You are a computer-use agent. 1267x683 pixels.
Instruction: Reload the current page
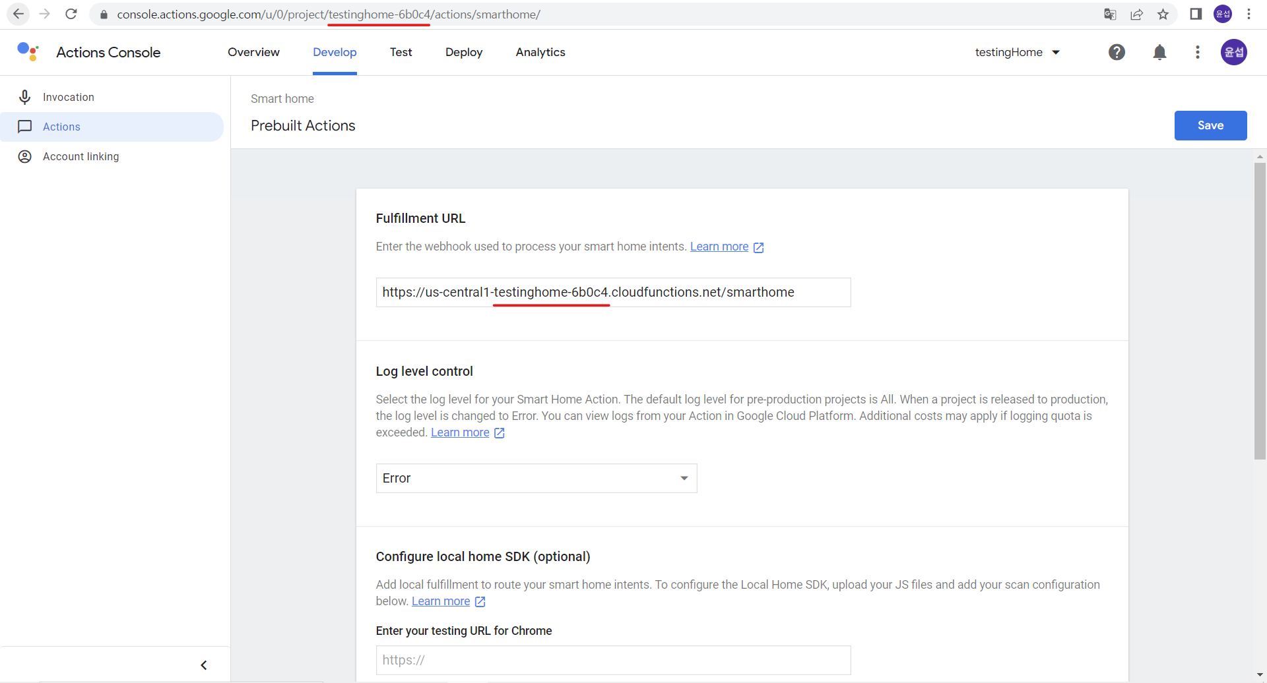click(x=71, y=14)
